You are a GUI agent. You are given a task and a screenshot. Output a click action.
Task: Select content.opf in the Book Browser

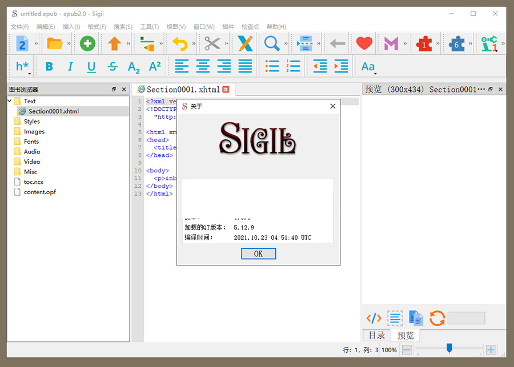click(x=39, y=192)
